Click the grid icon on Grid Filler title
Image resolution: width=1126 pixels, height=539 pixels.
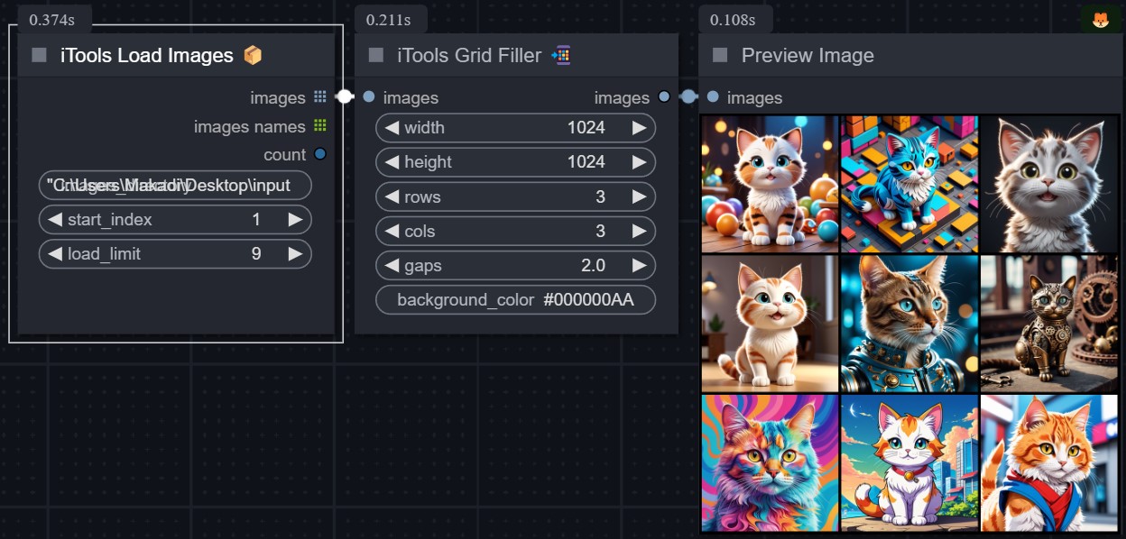[561, 55]
